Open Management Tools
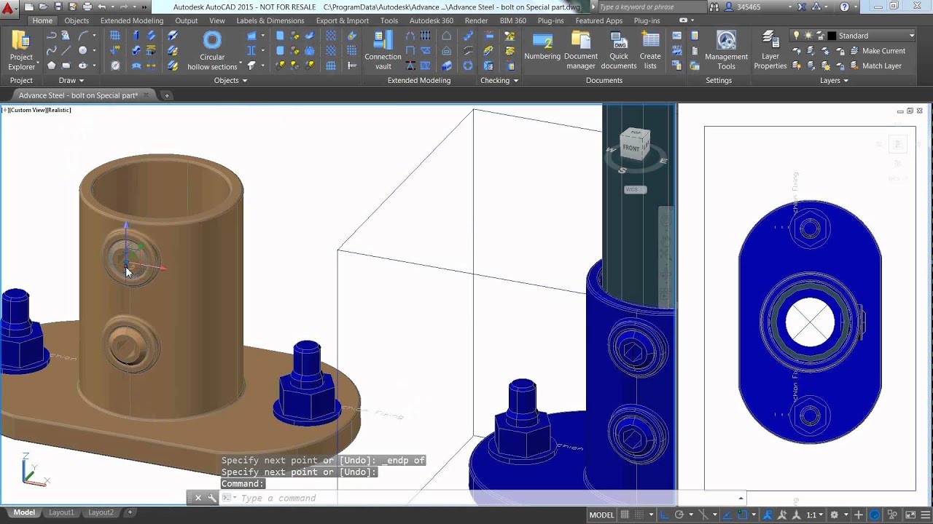Screen dimensions: 933x524 tap(726, 50)
